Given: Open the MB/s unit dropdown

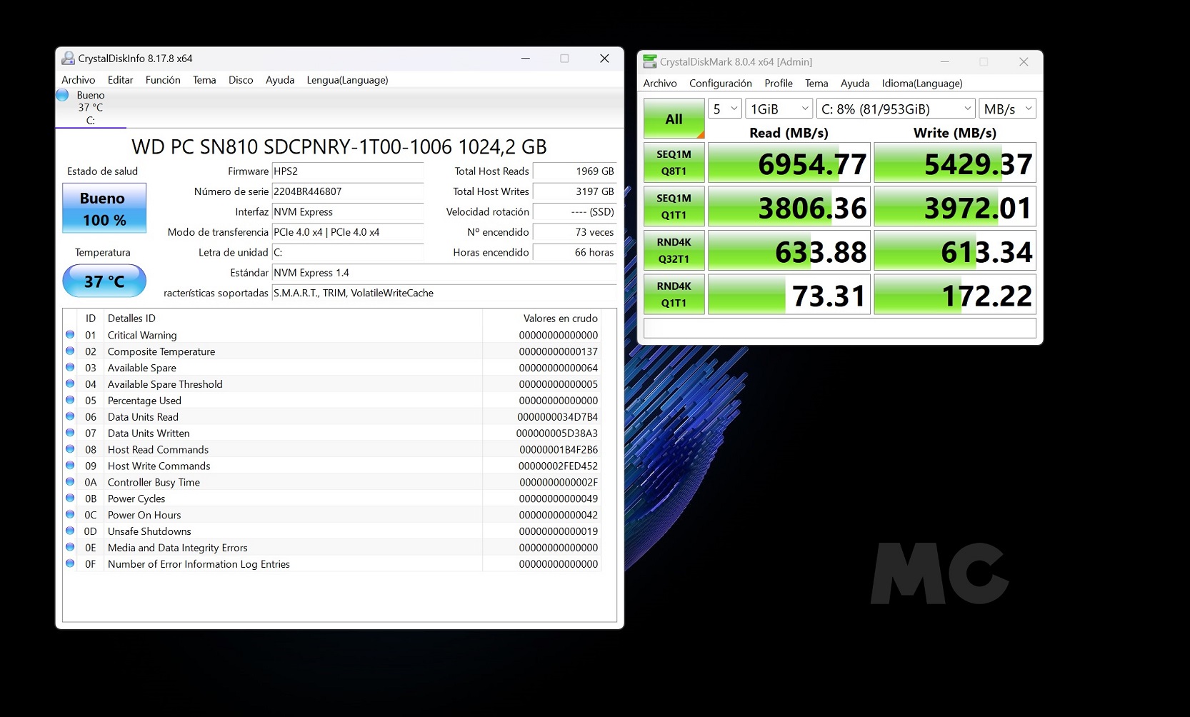Looking at the screenshot, I should click(x=1007, y=109).
